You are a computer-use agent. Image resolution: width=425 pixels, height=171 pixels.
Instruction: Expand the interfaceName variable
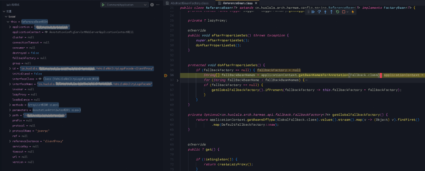(x=10, y=84)
